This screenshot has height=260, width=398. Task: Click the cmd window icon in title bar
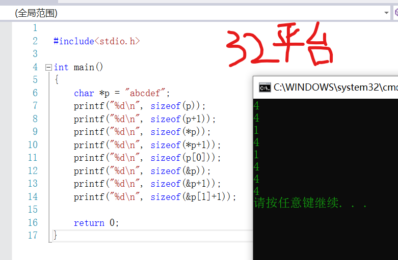pyautogui.click(x=265, y=88)
